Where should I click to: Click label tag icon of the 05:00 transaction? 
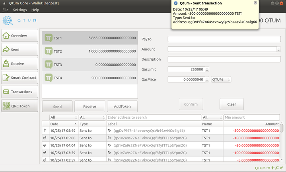coord(109,138)
